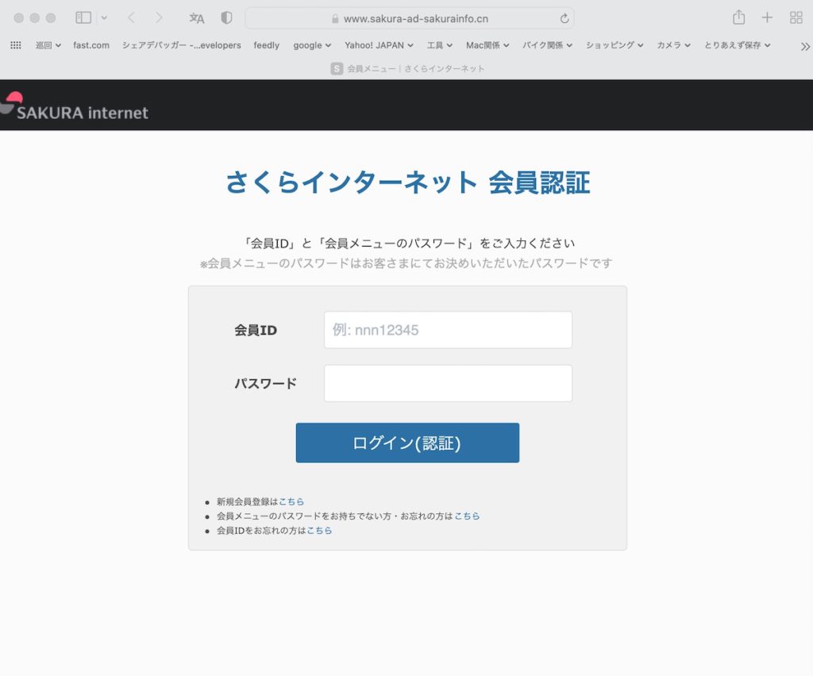Open the fast.com bookmark
This screenshot has height=676, width=813.
point(91,45)
